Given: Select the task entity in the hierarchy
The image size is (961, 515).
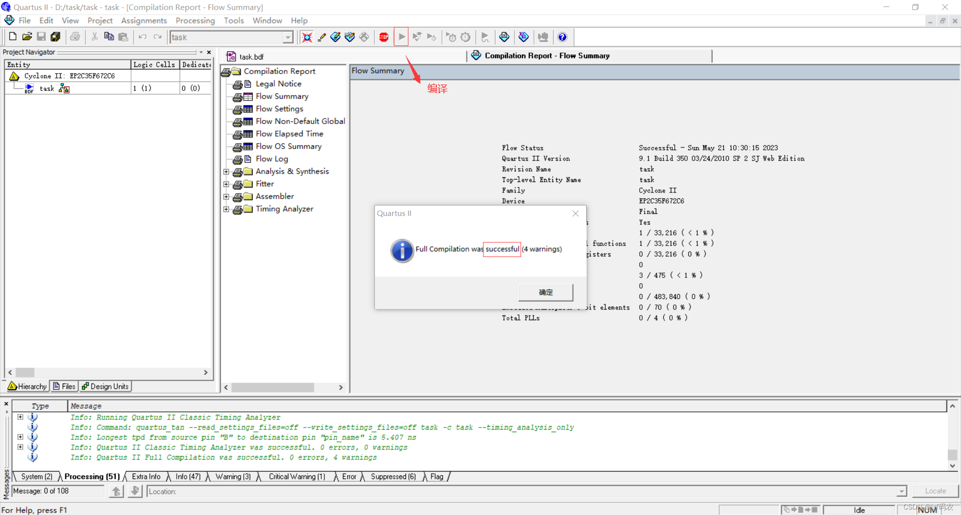Looking at the screenshot, I should tap(47, 88).
